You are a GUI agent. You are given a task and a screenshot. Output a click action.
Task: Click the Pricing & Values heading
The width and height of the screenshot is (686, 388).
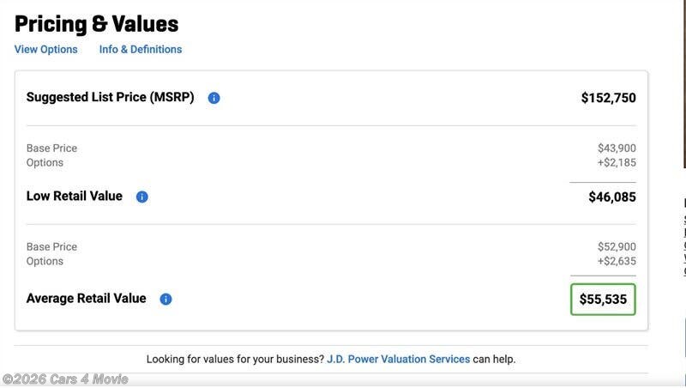(x=97, y=24)
